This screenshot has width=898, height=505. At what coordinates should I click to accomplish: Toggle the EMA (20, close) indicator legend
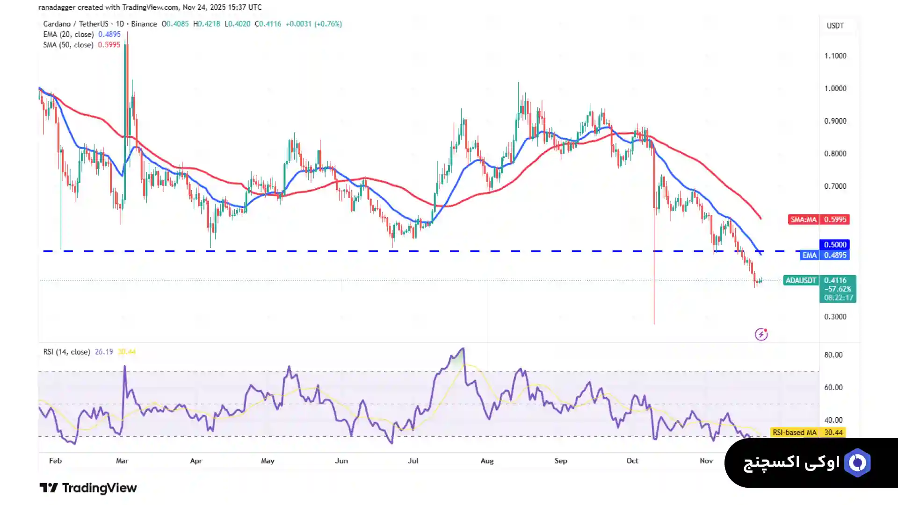click(x=68, y=35)
